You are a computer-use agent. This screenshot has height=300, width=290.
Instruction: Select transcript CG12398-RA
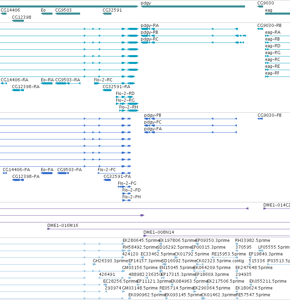coord(18,90)
